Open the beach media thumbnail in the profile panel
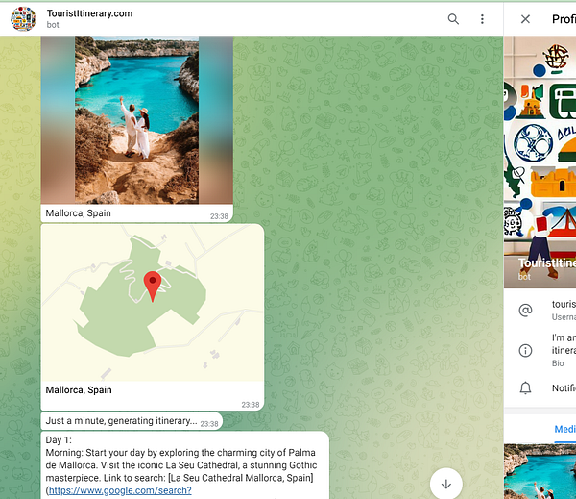This screenshot has height=499, width=576. [x=540, y=471]
